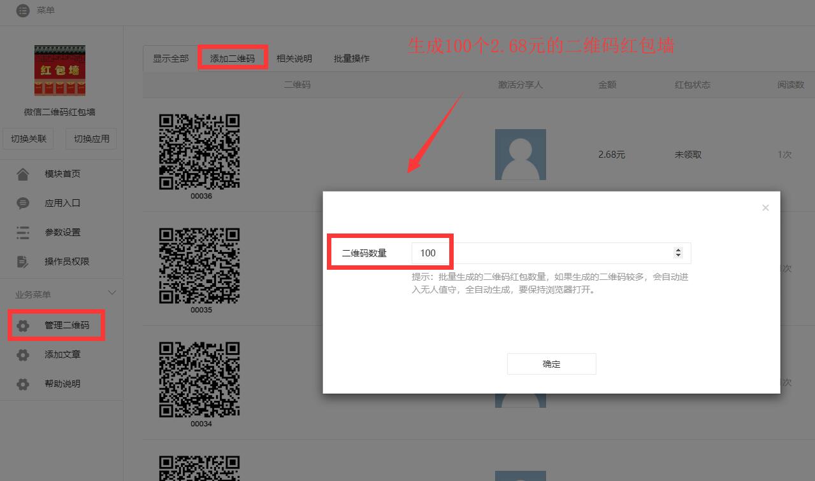
Task: Click the 确定 button in dialog
Action: [552, 364]
